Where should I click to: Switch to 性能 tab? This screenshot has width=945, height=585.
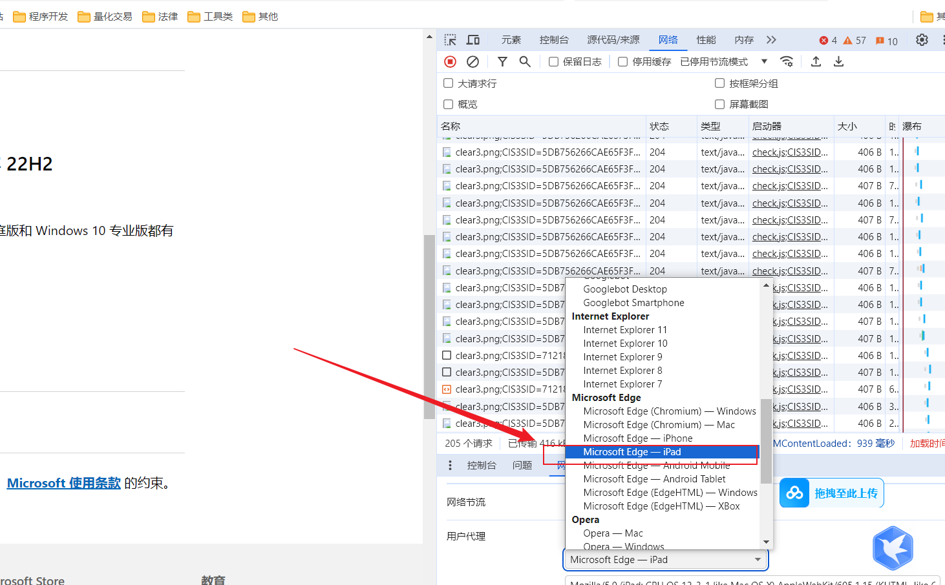[706, 40]
